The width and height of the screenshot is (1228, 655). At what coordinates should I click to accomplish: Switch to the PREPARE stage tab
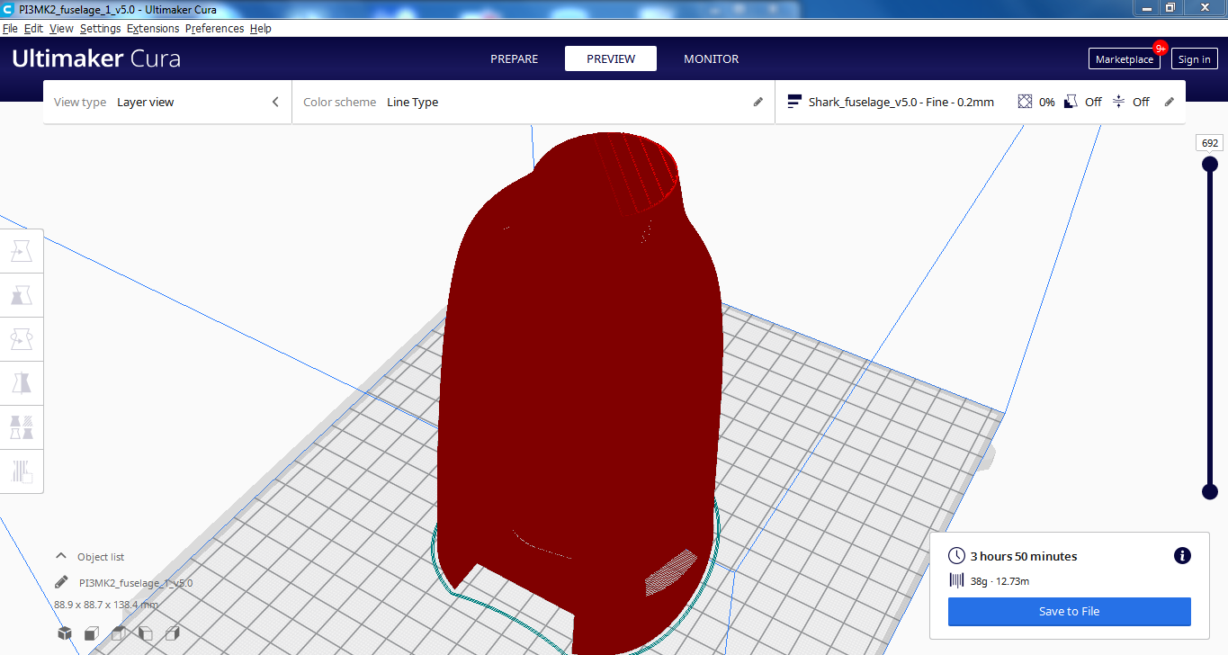514,59
